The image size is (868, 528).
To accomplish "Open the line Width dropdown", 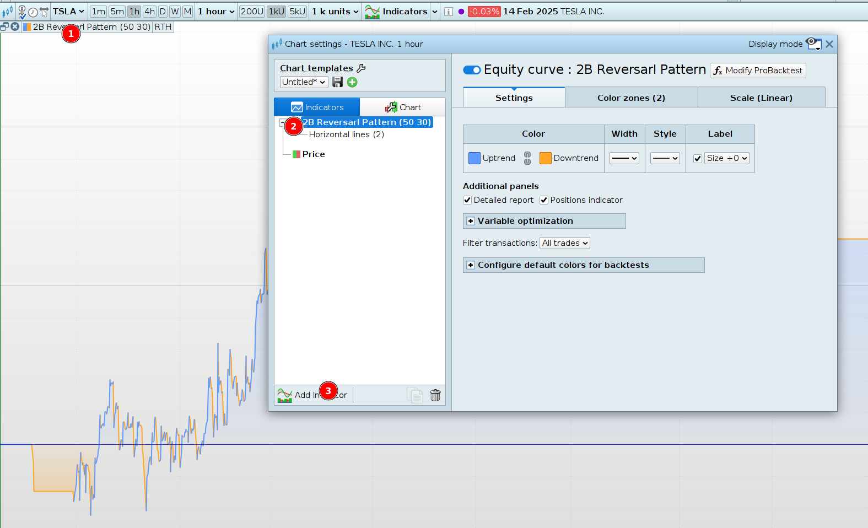I will tap(624, 158).
